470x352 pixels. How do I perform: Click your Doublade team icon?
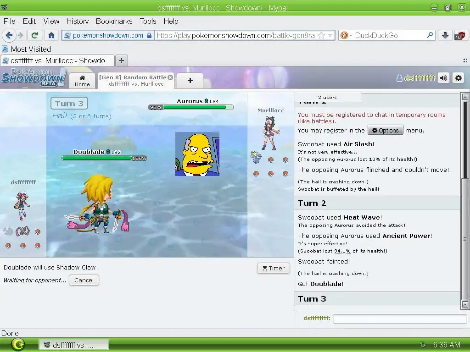tap(23, 231)
